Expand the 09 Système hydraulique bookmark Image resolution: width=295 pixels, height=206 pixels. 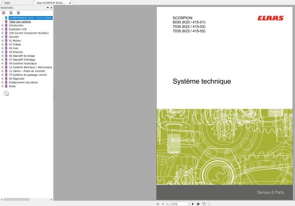tap(2, 63)
